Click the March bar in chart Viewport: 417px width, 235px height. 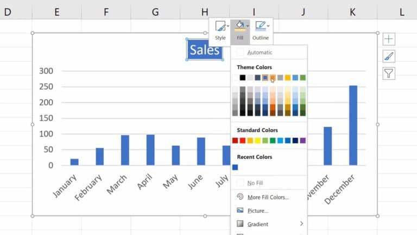125,150
